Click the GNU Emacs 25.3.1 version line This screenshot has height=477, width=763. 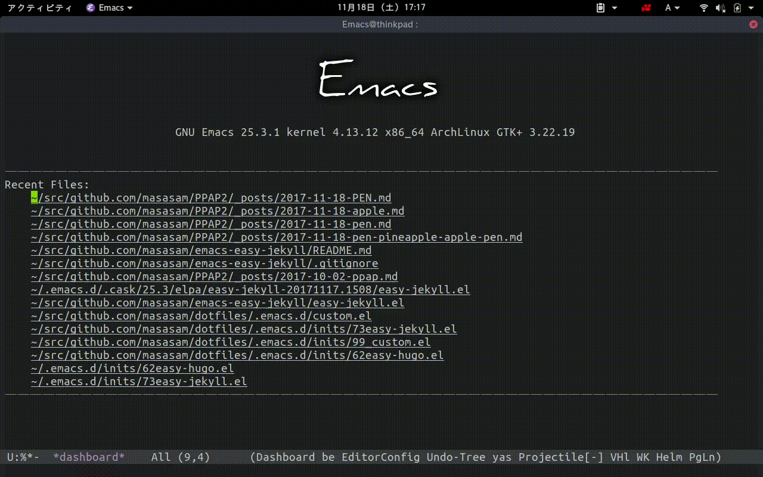point(375,132)
